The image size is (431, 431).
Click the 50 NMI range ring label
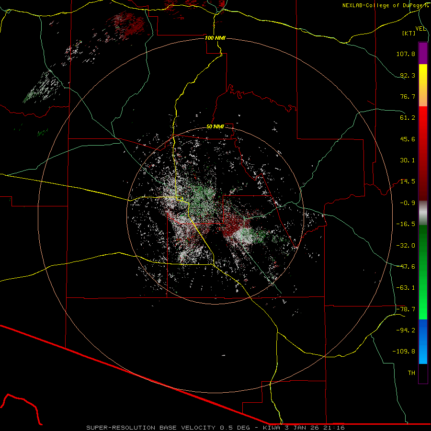pyautogui.click(x=215, y=127)
